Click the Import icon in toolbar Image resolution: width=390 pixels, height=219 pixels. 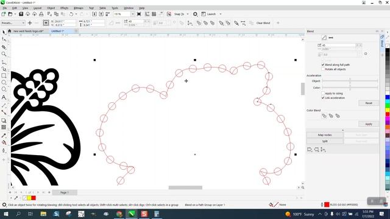94,14
